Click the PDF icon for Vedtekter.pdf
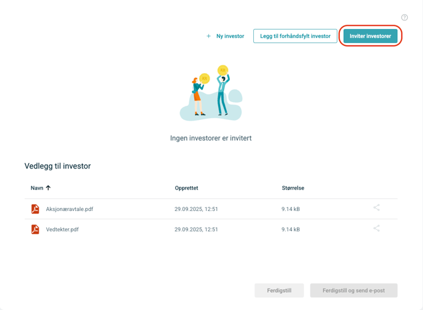The height and width of the screenshot is (310, 423). [35, 229]
